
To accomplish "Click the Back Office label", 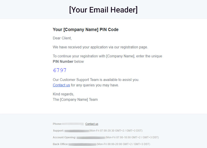I will coord(61,144).
